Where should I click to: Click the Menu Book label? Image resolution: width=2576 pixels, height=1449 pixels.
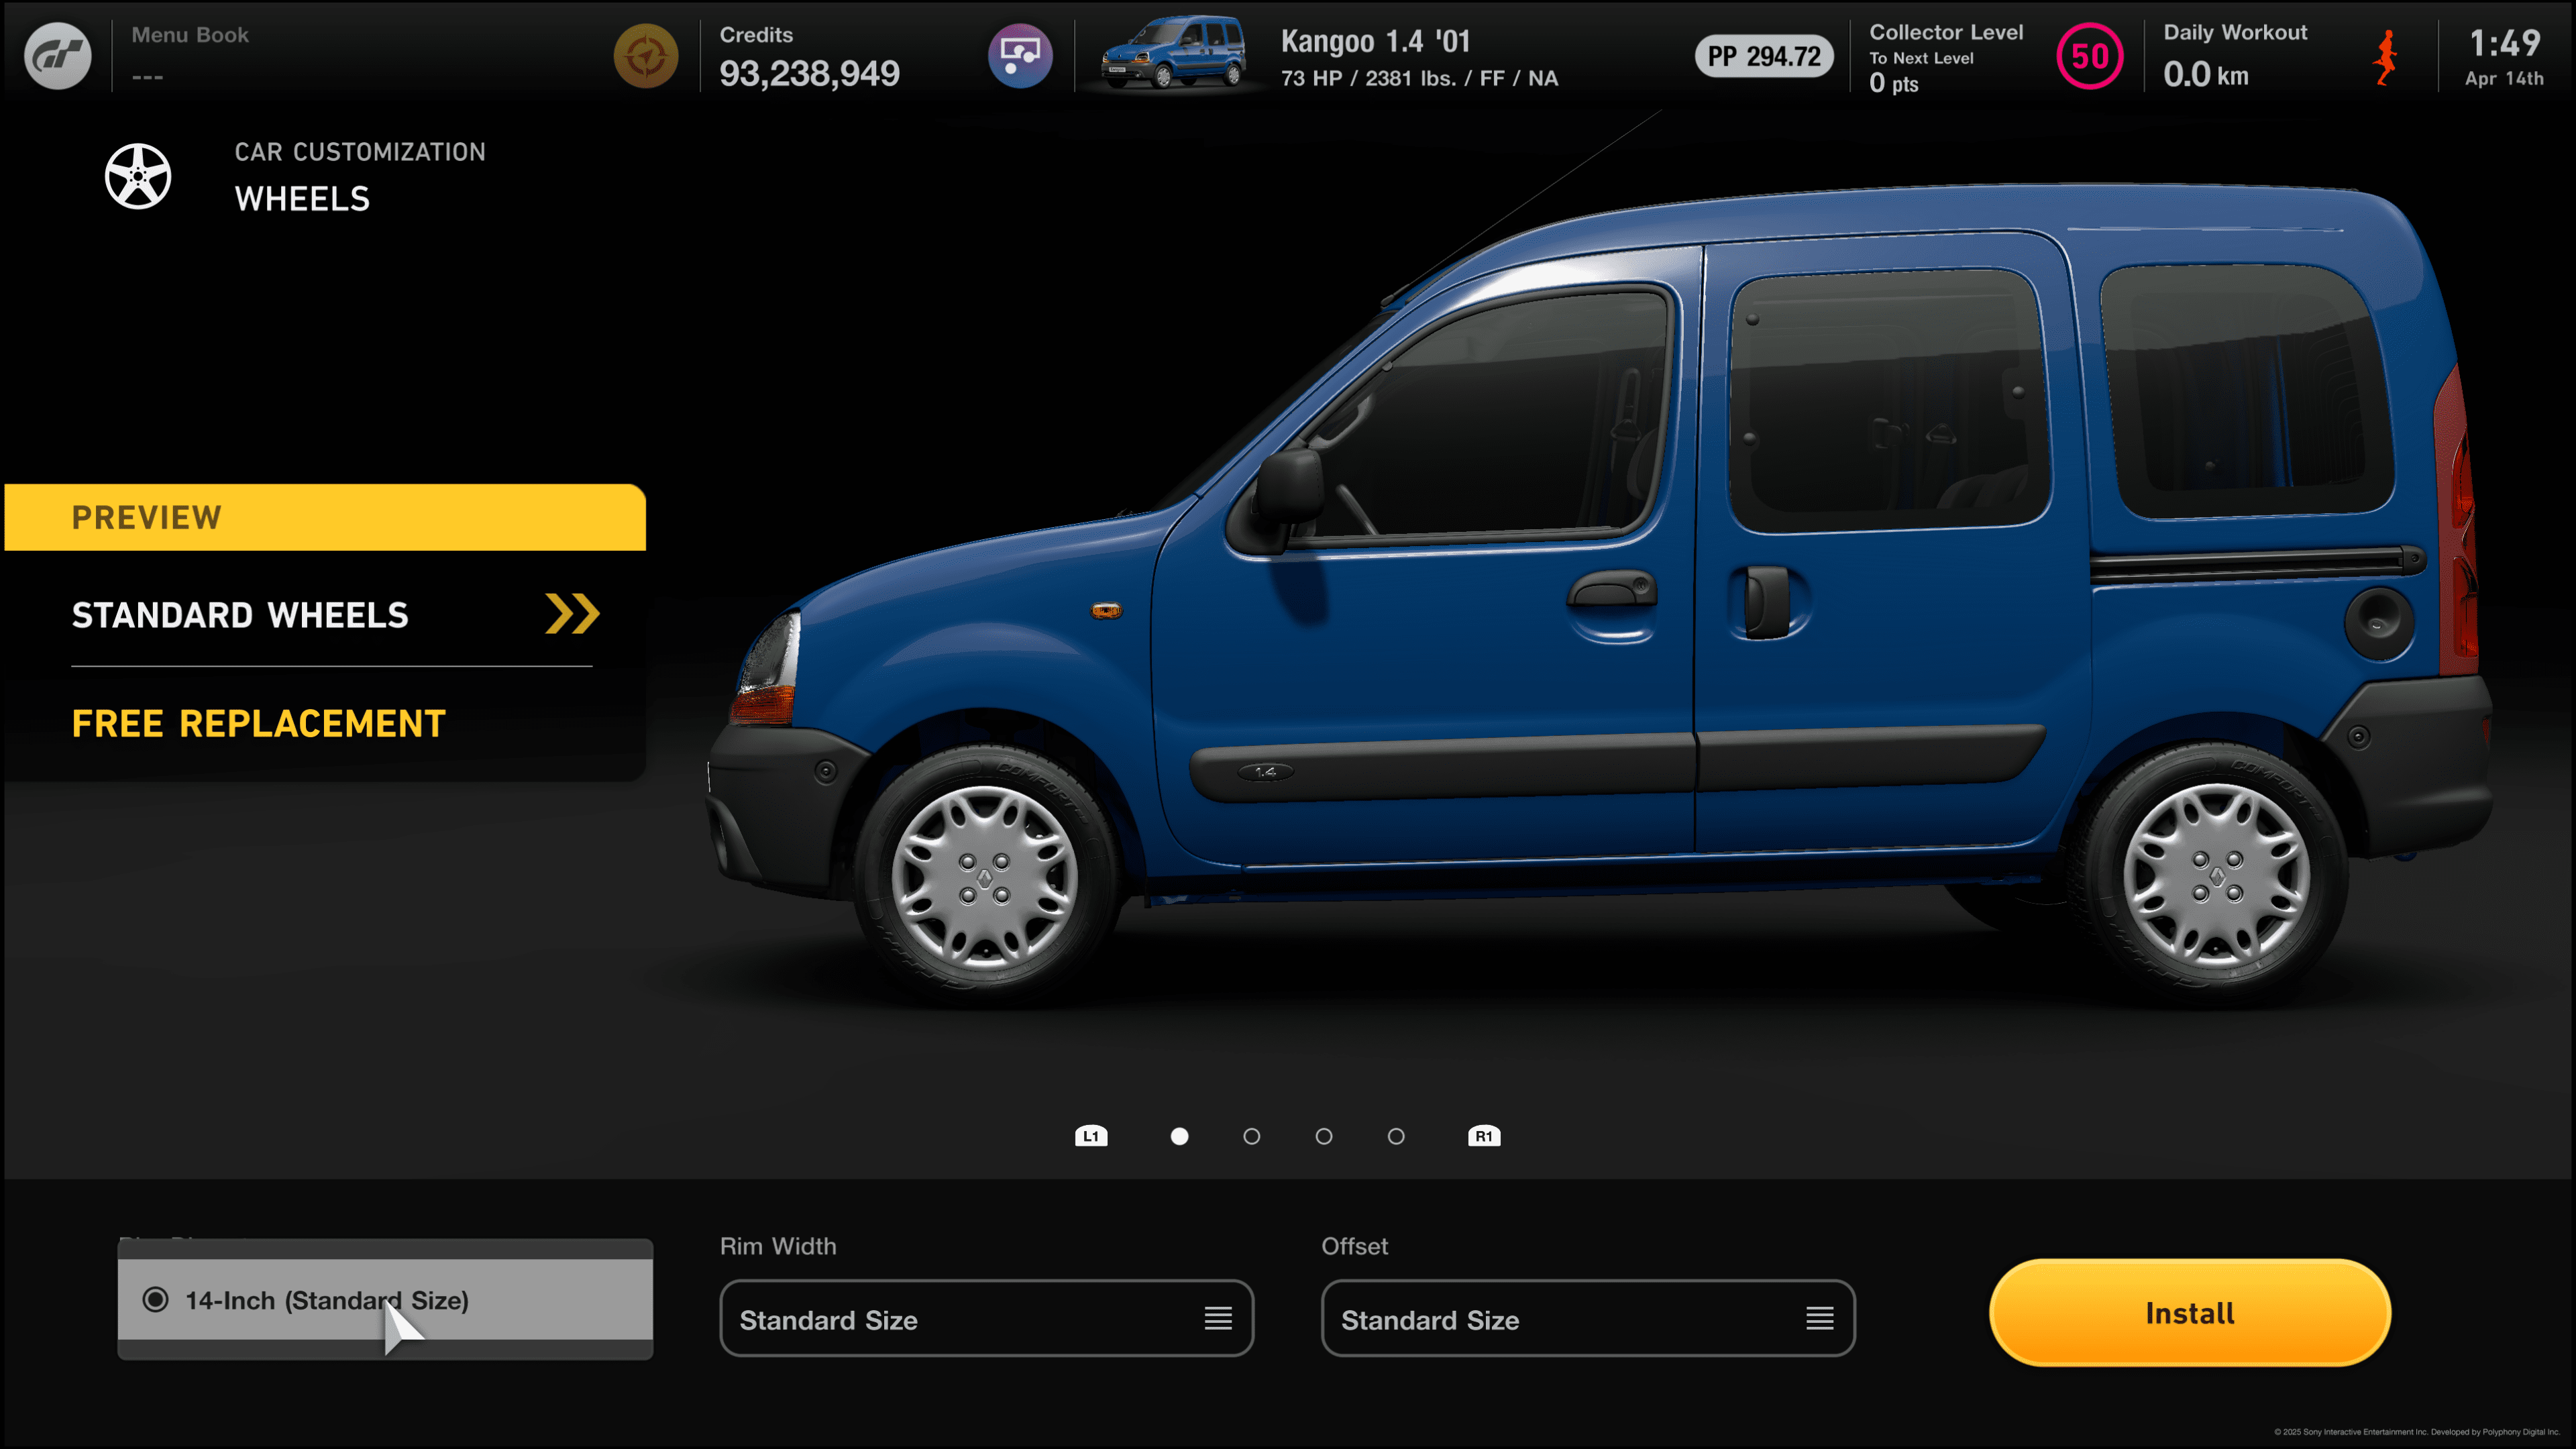(190, 35)
